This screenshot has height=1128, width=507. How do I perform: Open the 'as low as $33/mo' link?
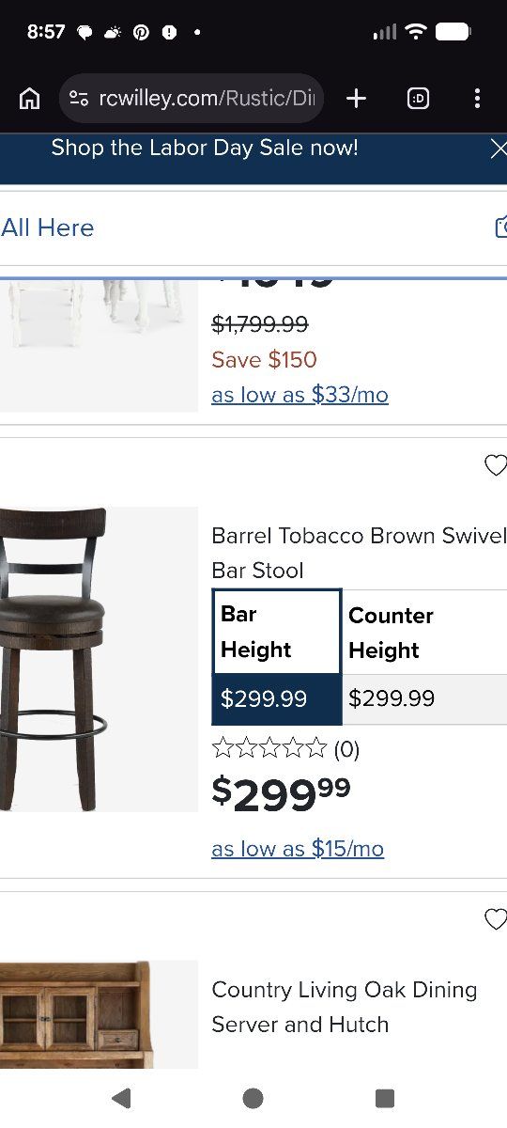tap(300, 395)
